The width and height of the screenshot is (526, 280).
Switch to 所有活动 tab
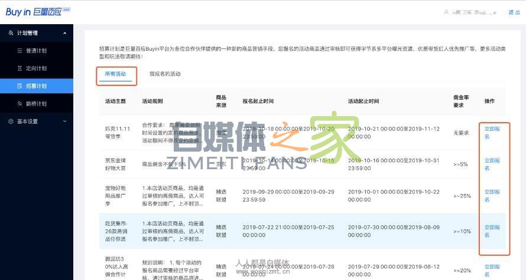(115, 74)
